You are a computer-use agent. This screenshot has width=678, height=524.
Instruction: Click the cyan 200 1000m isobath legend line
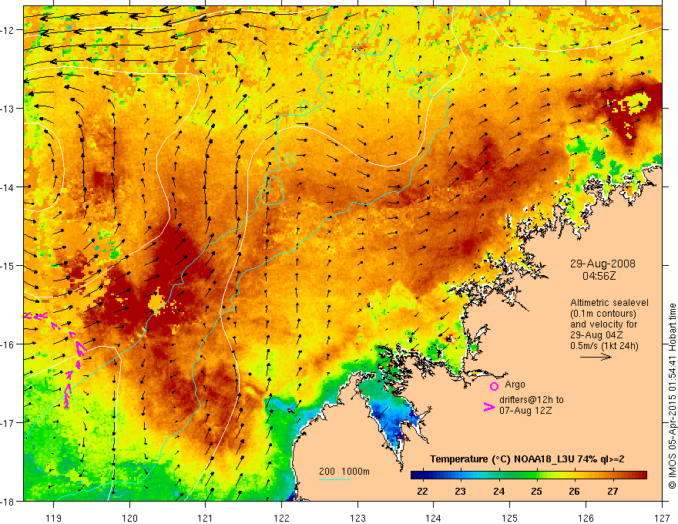pos(334,479)
